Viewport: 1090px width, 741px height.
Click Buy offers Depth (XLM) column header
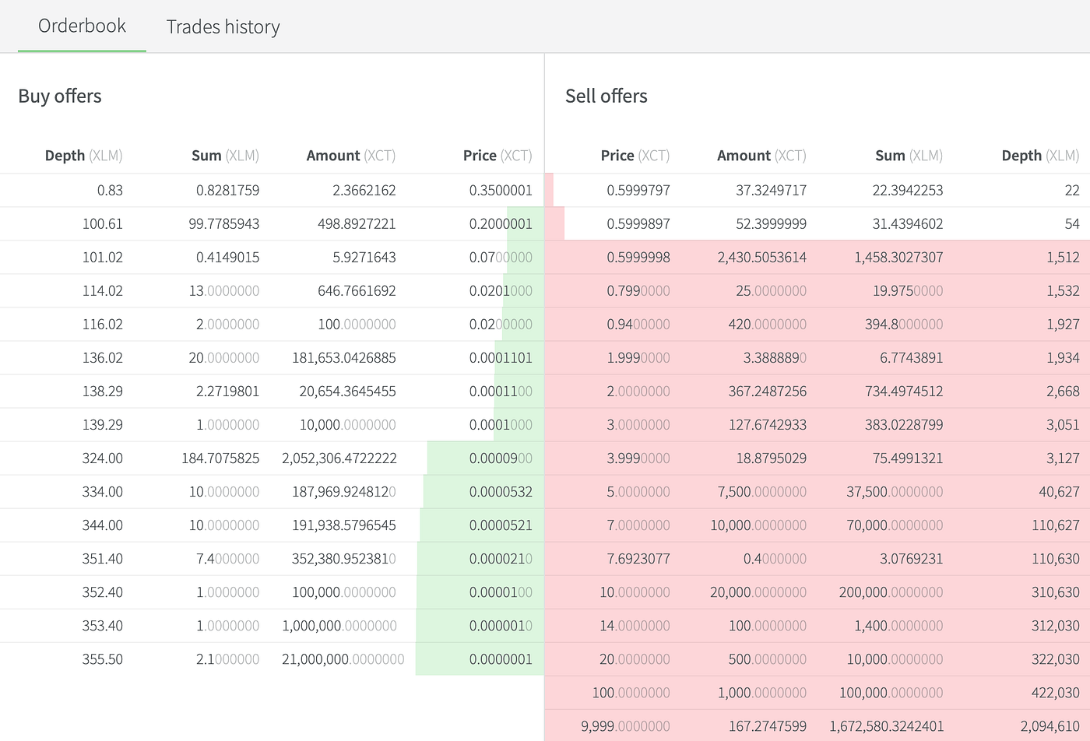[84, 155]
